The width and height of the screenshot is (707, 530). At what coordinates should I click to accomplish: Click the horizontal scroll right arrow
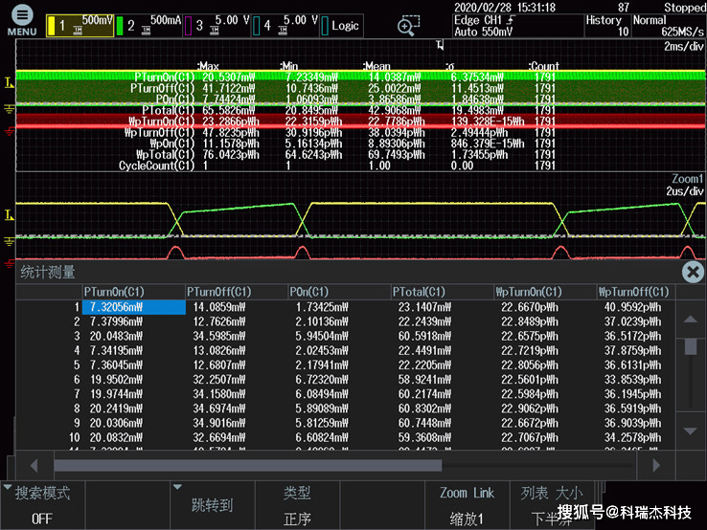click(x=656, y=465)
